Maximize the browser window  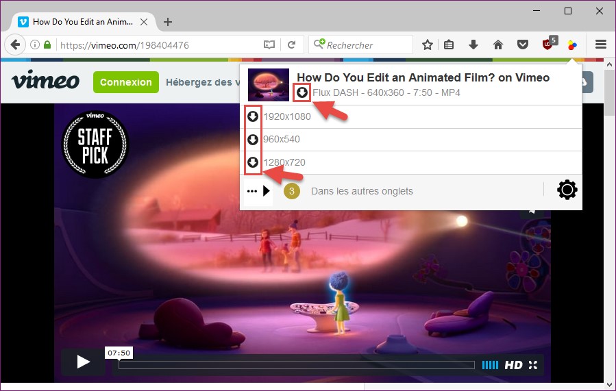pyautogui.click(x=567, y=11)
